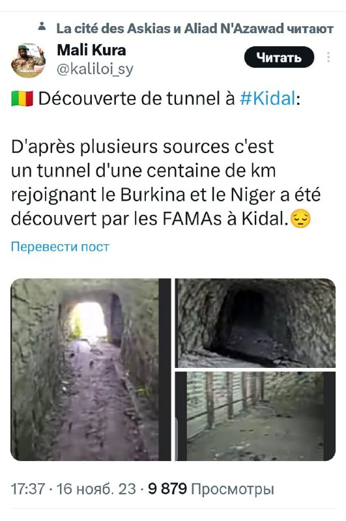This screenshot has height=521, width=346.
Task: Click the person icon above the tweet
Action: 42,26
